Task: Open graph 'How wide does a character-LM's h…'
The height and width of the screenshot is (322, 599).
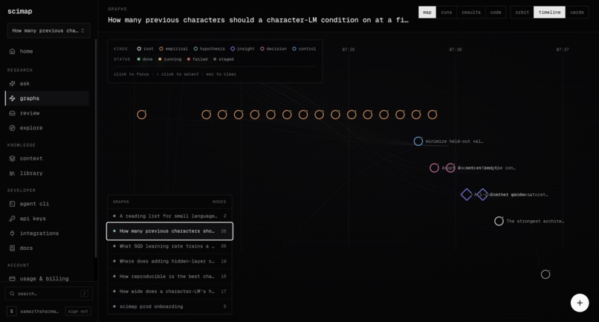Action: click(169, 292)
